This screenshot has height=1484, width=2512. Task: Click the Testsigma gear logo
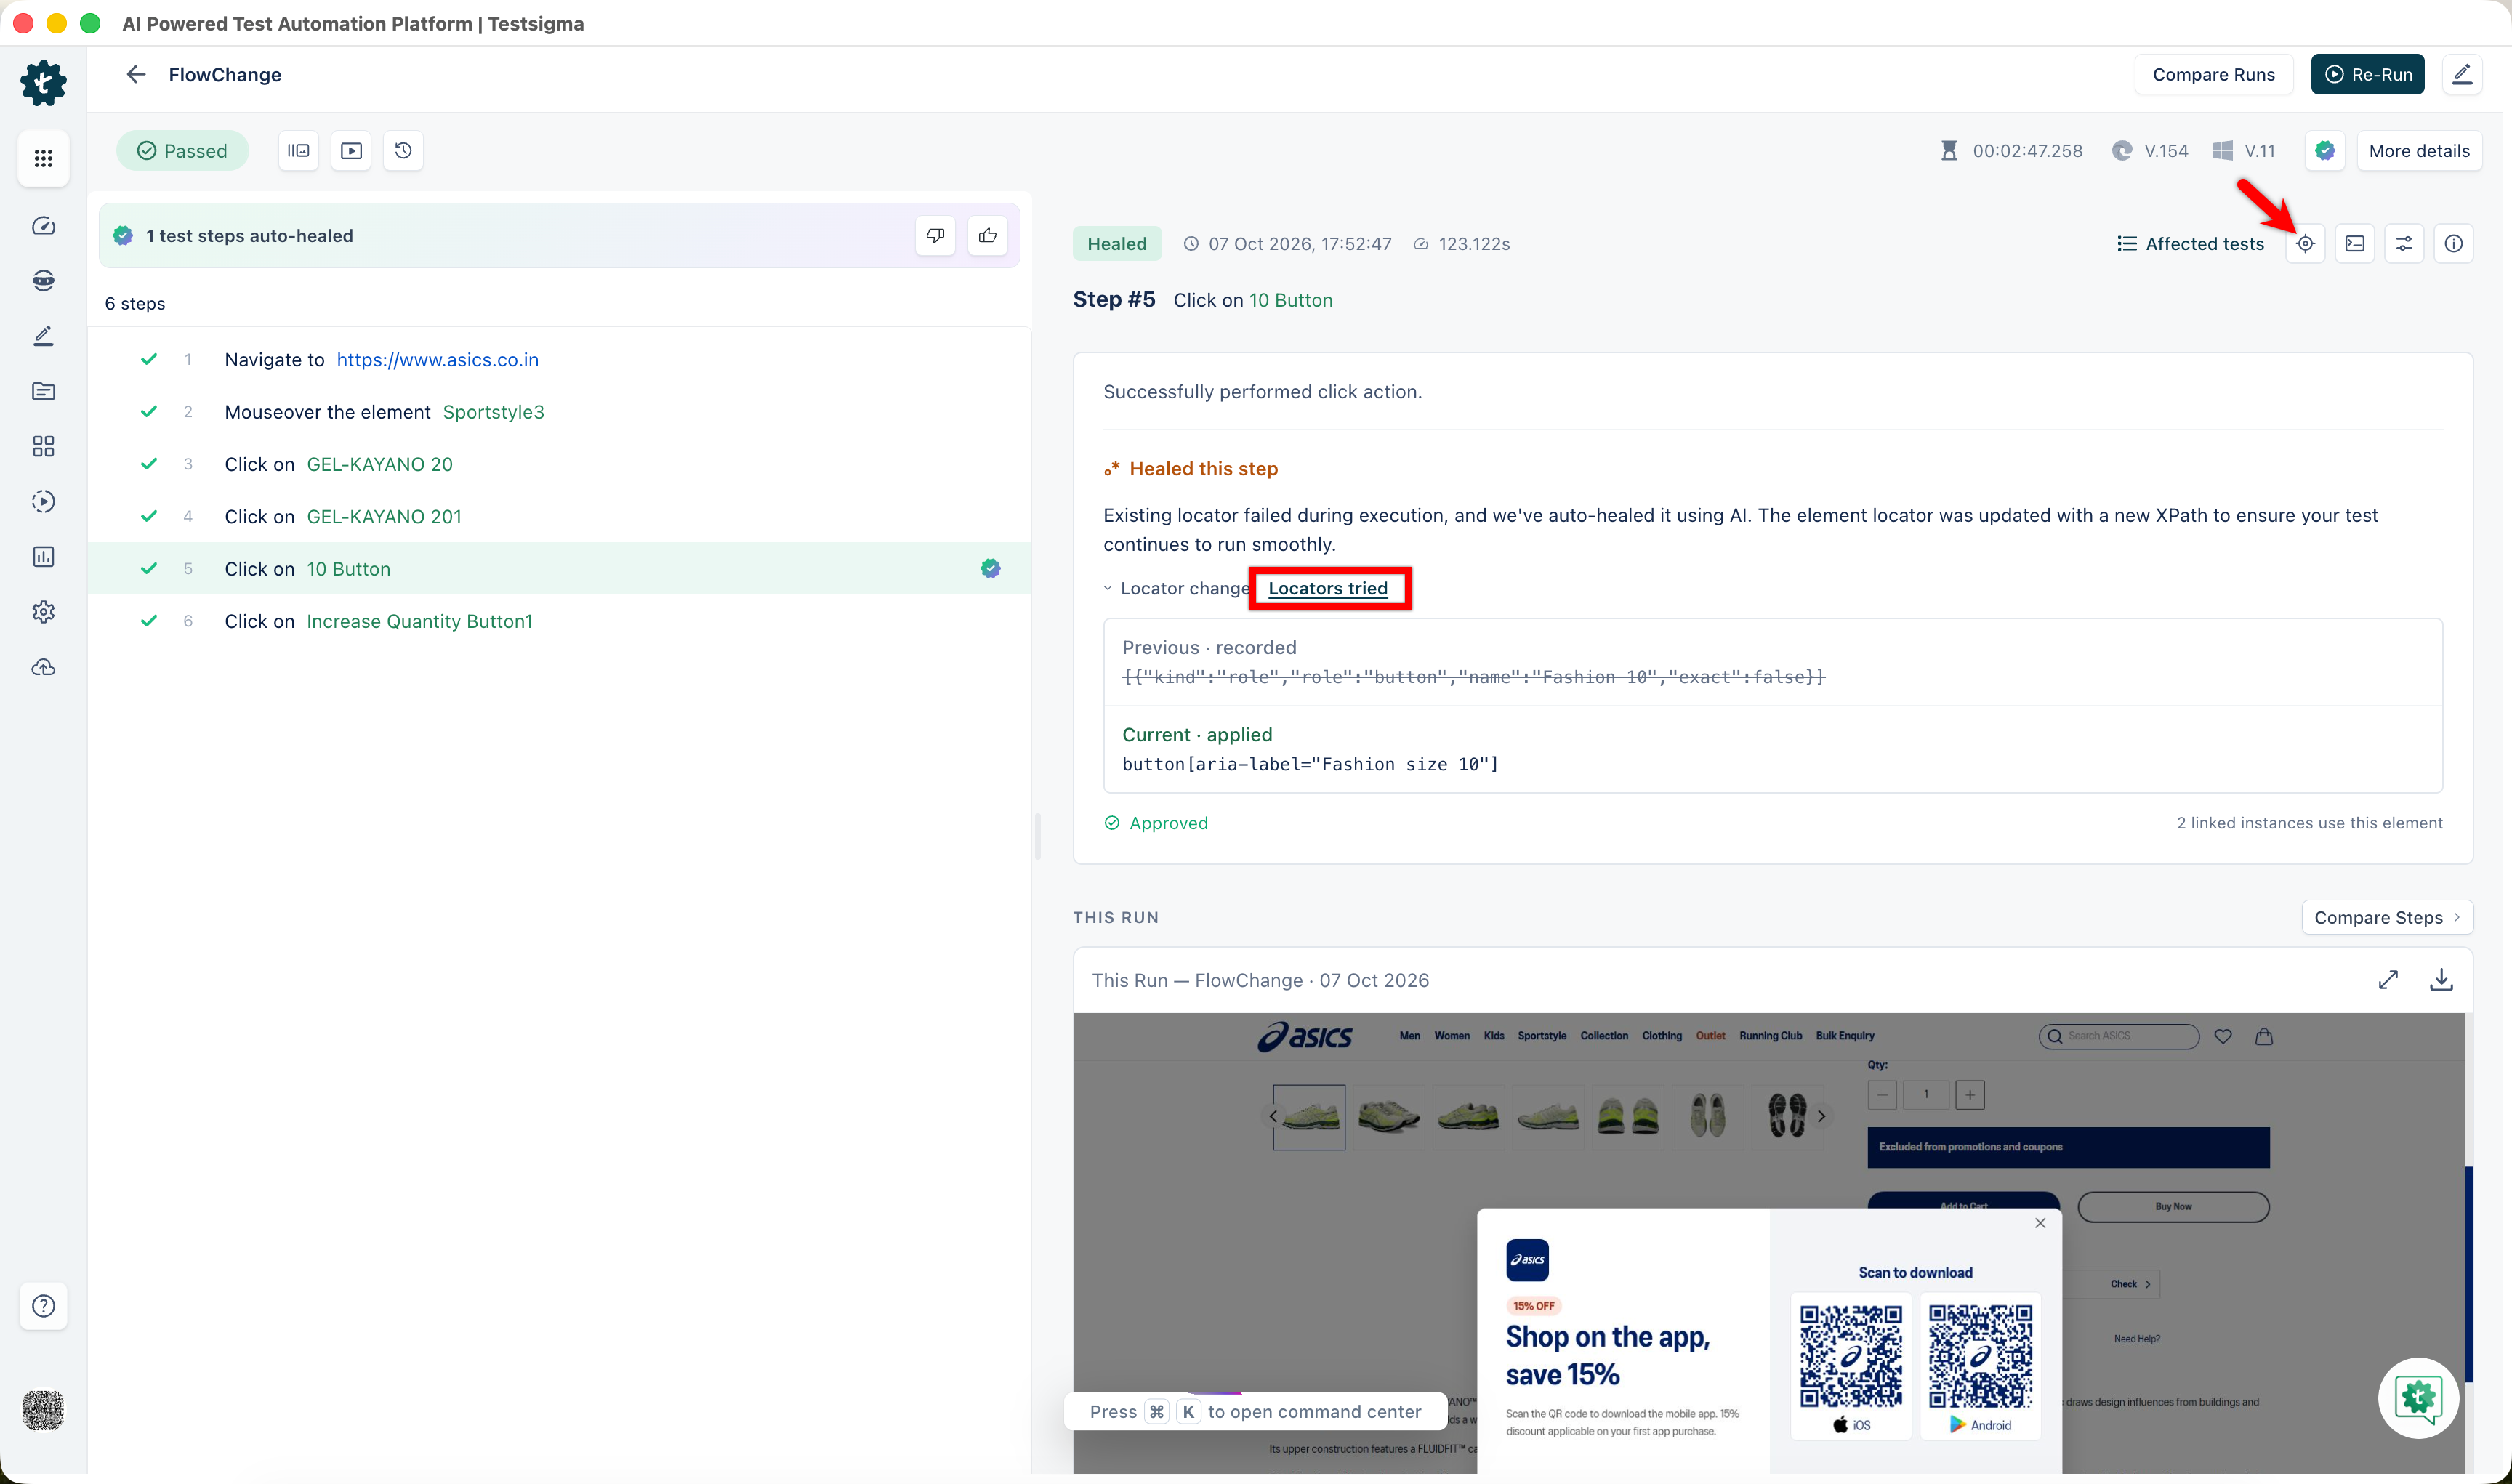(x=43, y=82)
